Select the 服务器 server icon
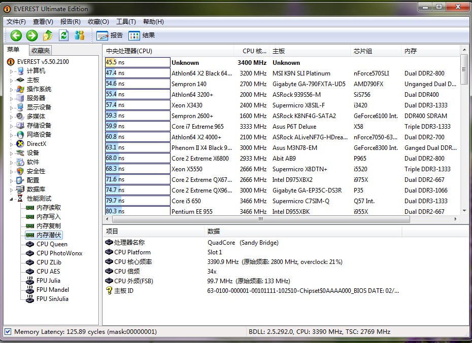This screenshot has width=472, height=343. pos(20,98)
